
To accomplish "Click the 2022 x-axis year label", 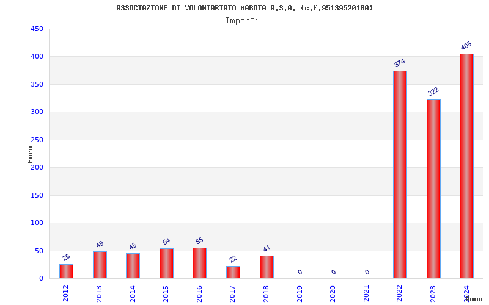I will [x=400, y=293].
